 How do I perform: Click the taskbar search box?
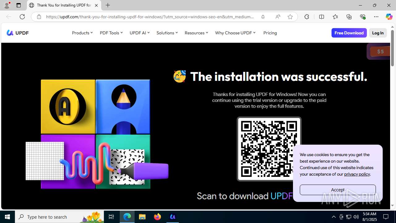[59, 217]
